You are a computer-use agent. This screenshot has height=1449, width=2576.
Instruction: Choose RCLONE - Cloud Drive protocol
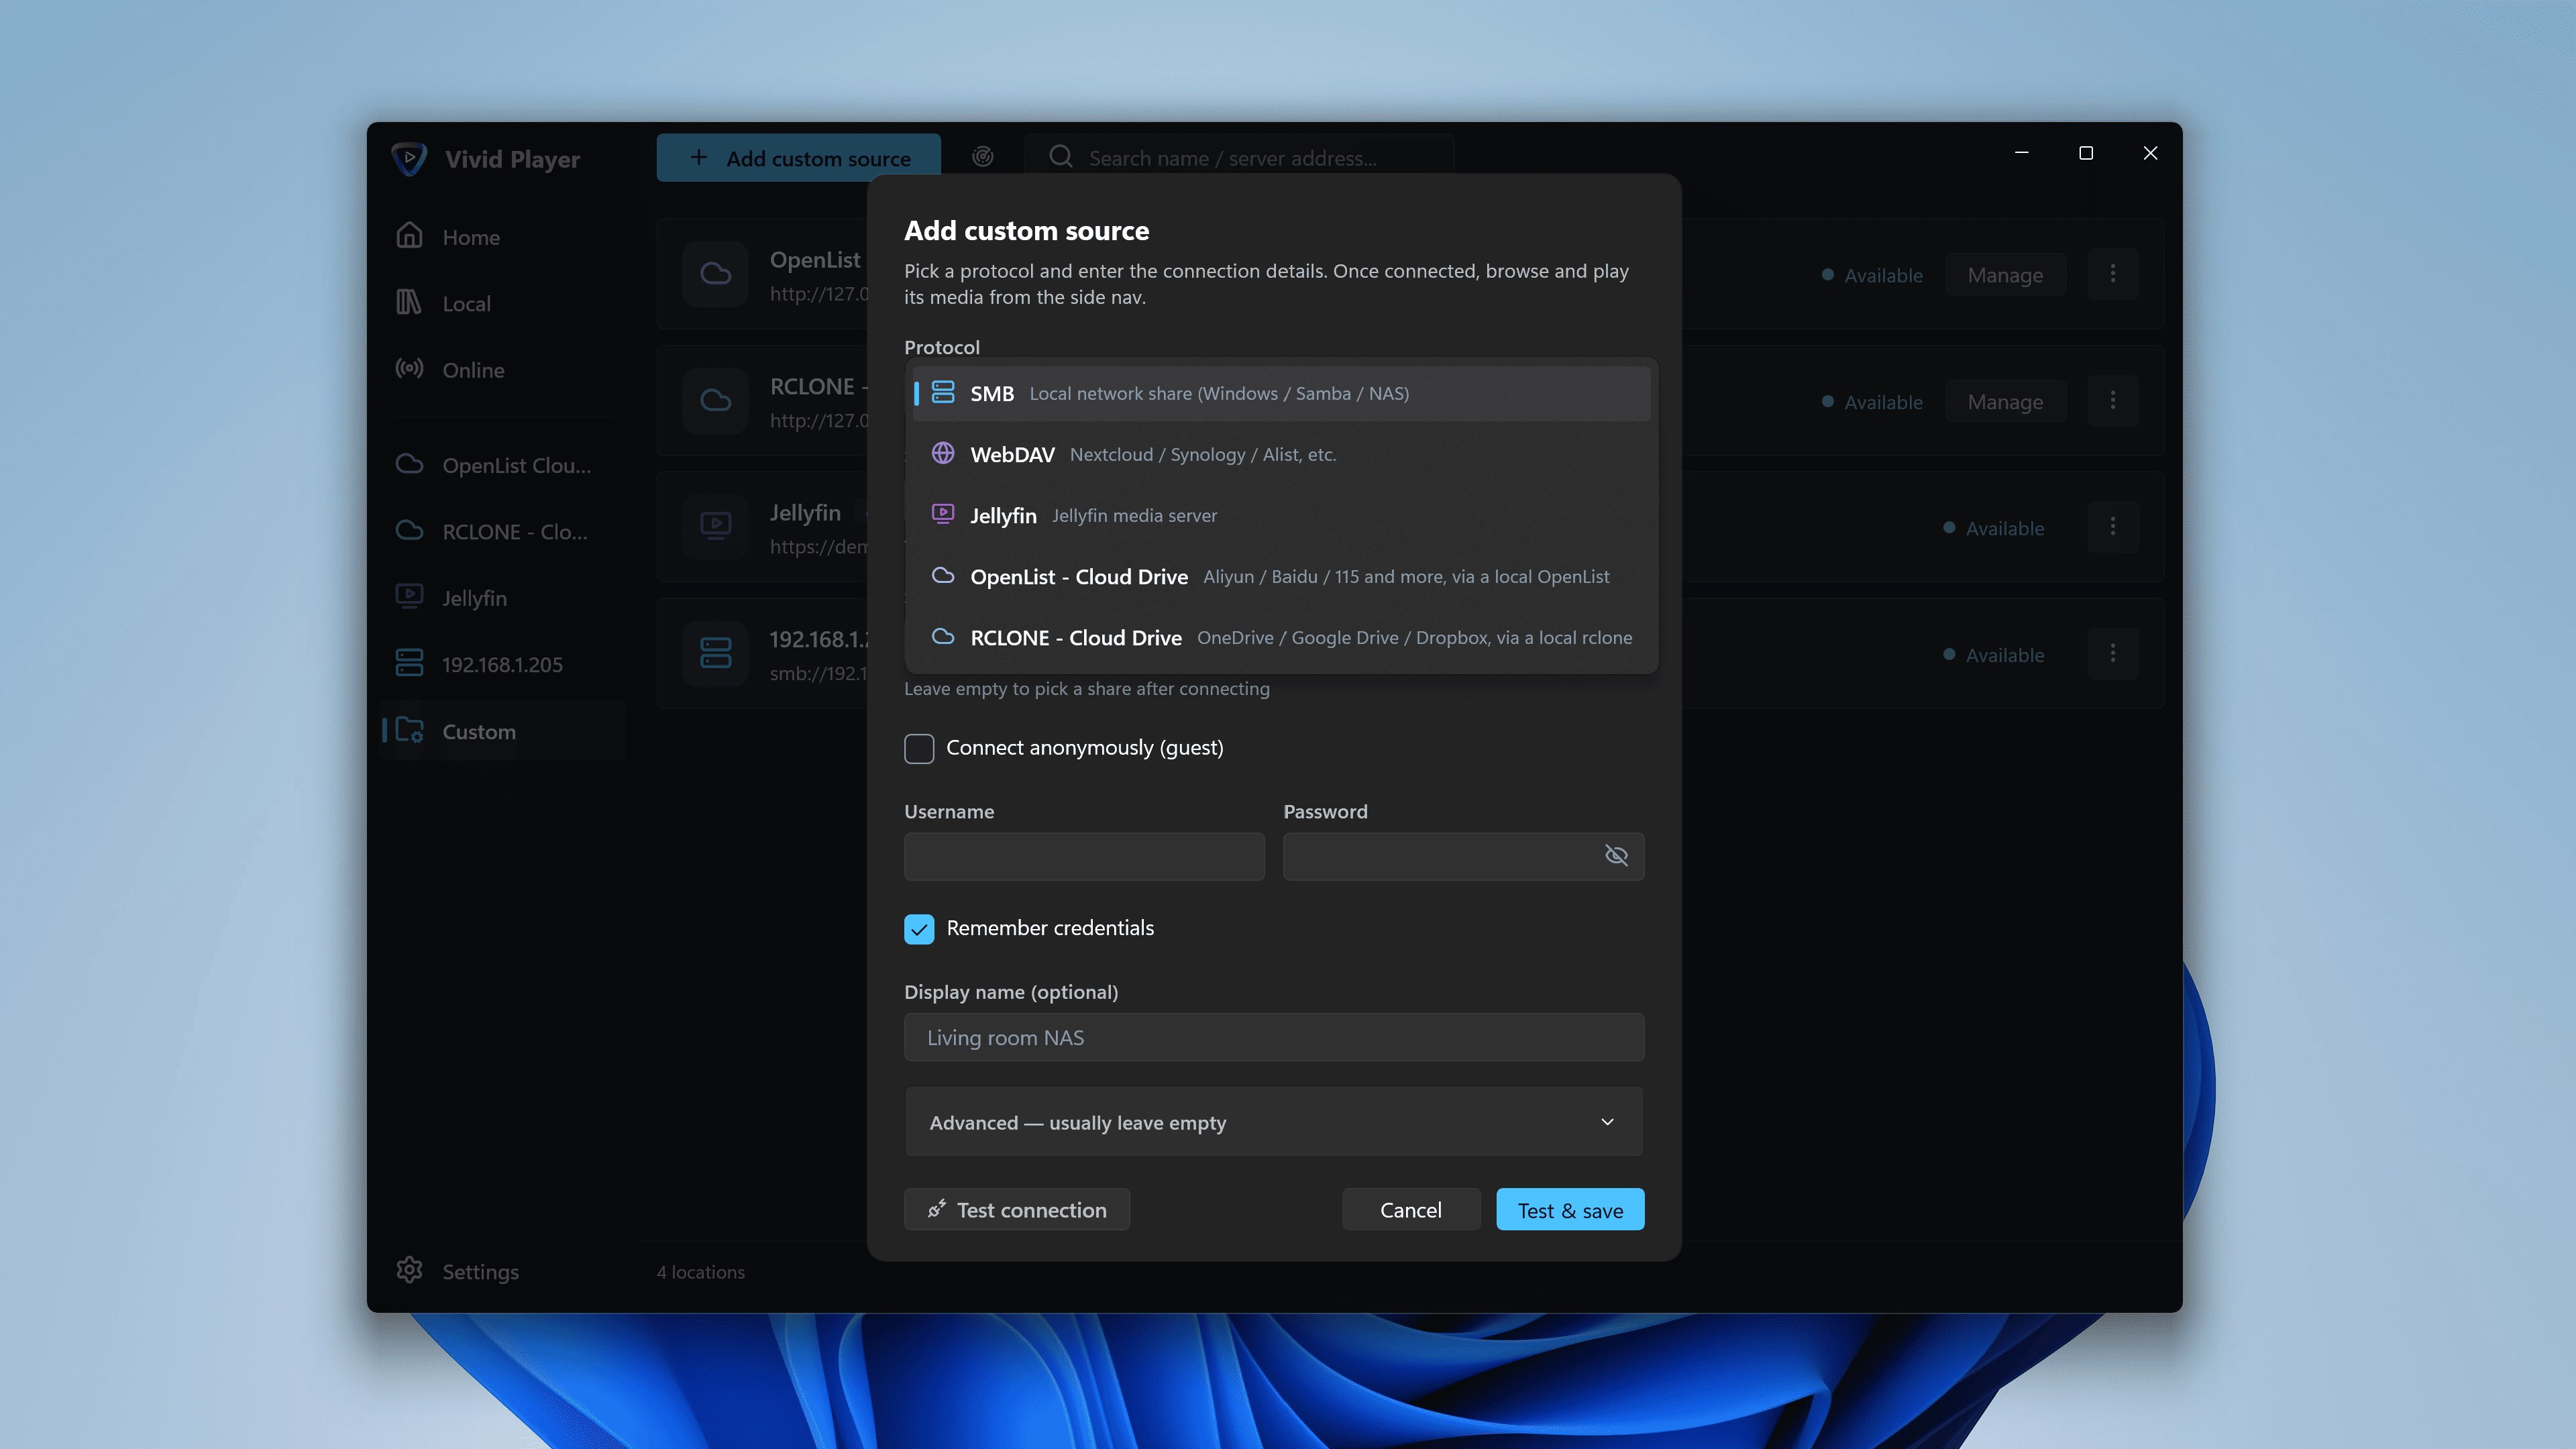click(x=1281, y=637)
